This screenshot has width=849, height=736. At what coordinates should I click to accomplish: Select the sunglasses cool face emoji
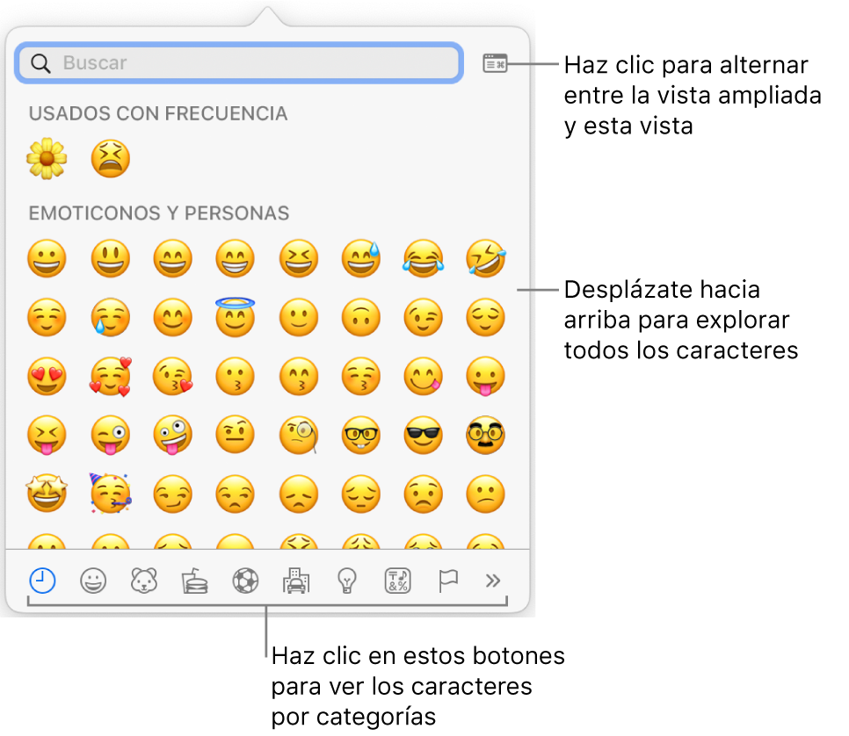[424, 435]
